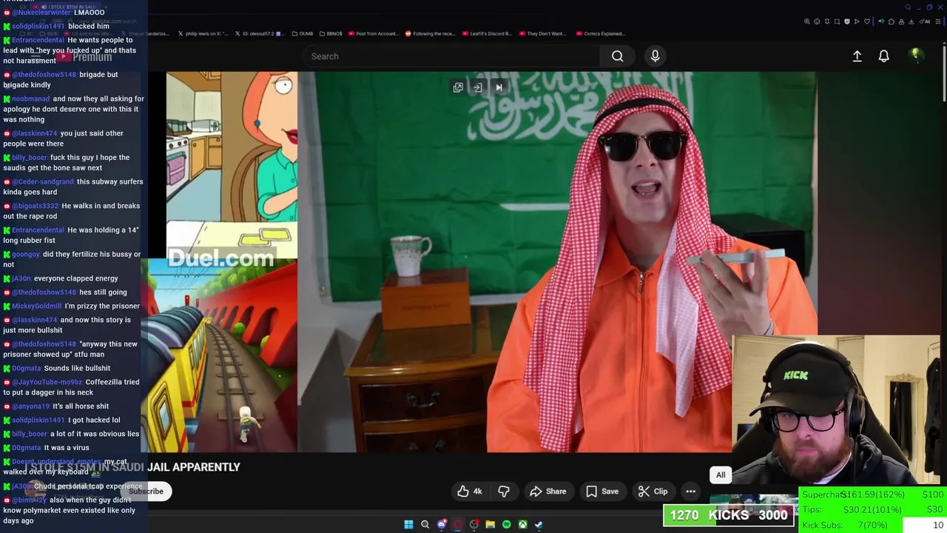947x533 pixels.
Task: Open the YouTube account avatar menu
Action: pos(915,56)
